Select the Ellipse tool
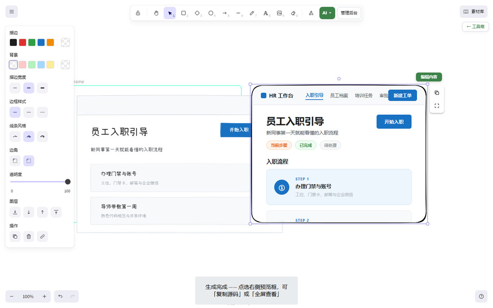Screen dimensions: 493x308 [x=211, y=13]
